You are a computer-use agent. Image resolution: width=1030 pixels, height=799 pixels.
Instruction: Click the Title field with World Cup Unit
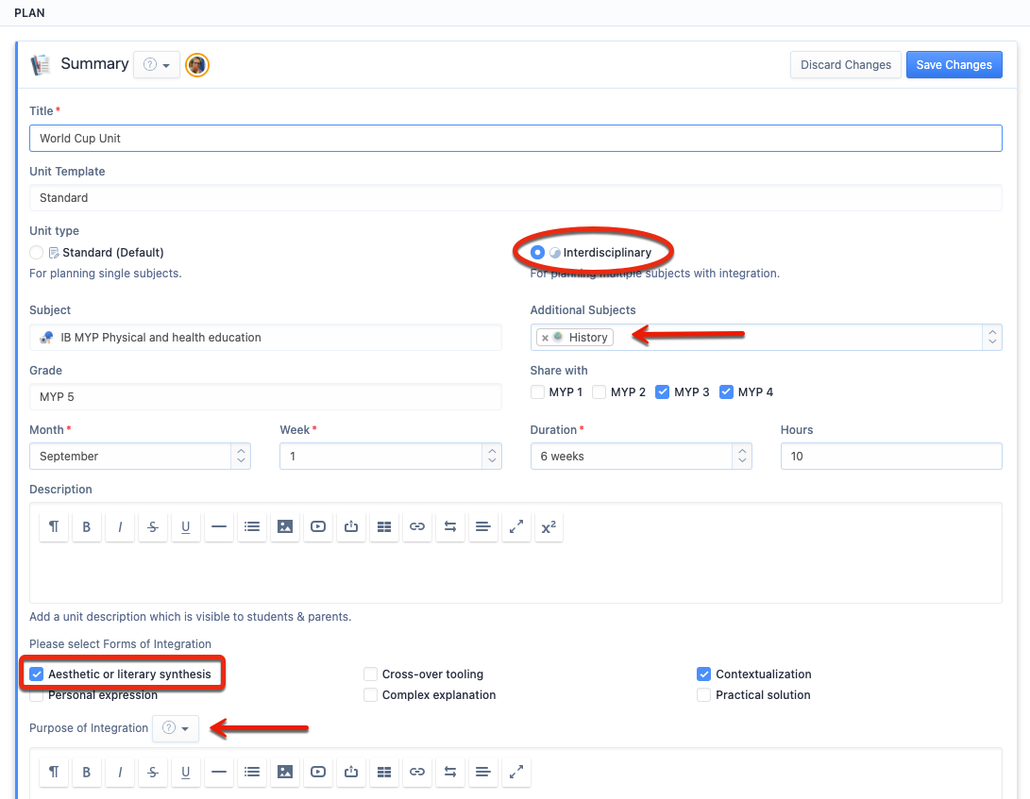[515, 139]
